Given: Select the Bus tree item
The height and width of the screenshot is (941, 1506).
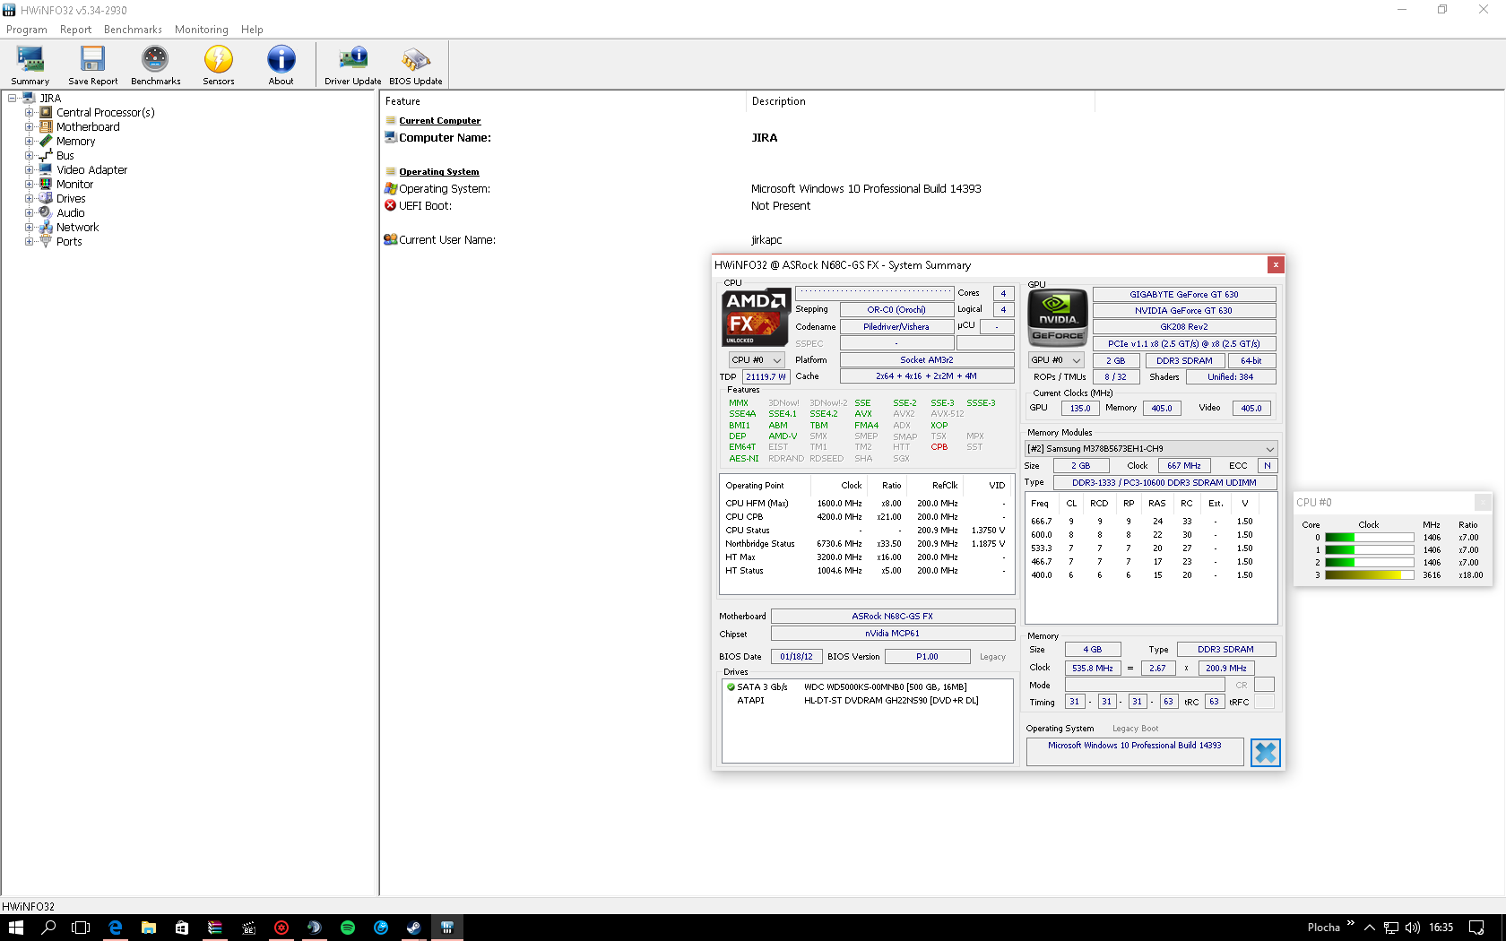Looking at the screenshot, I should (x=65, y=156).
